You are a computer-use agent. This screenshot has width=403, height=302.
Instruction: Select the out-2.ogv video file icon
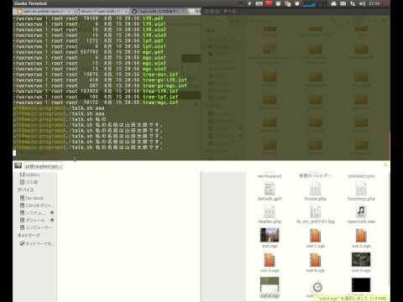[x=361, y=236]
